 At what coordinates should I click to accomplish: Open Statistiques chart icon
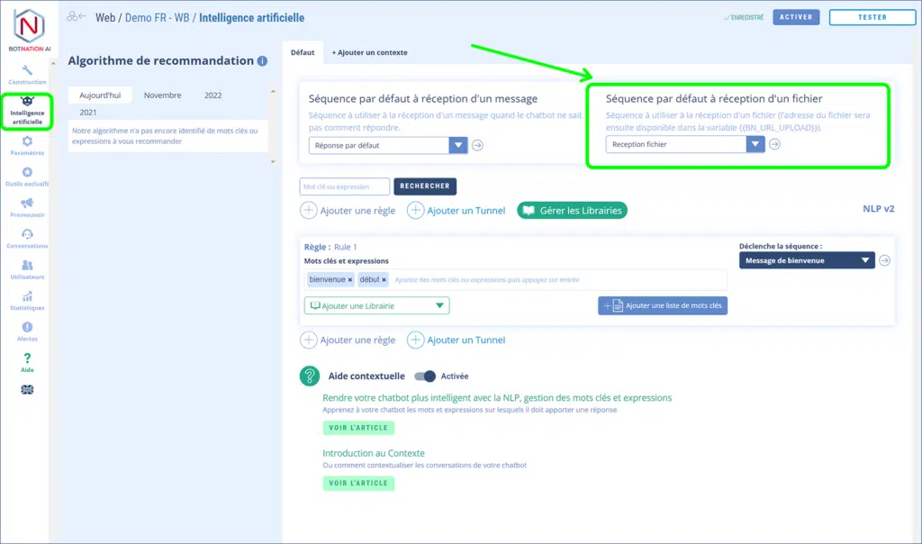(27, 298)
